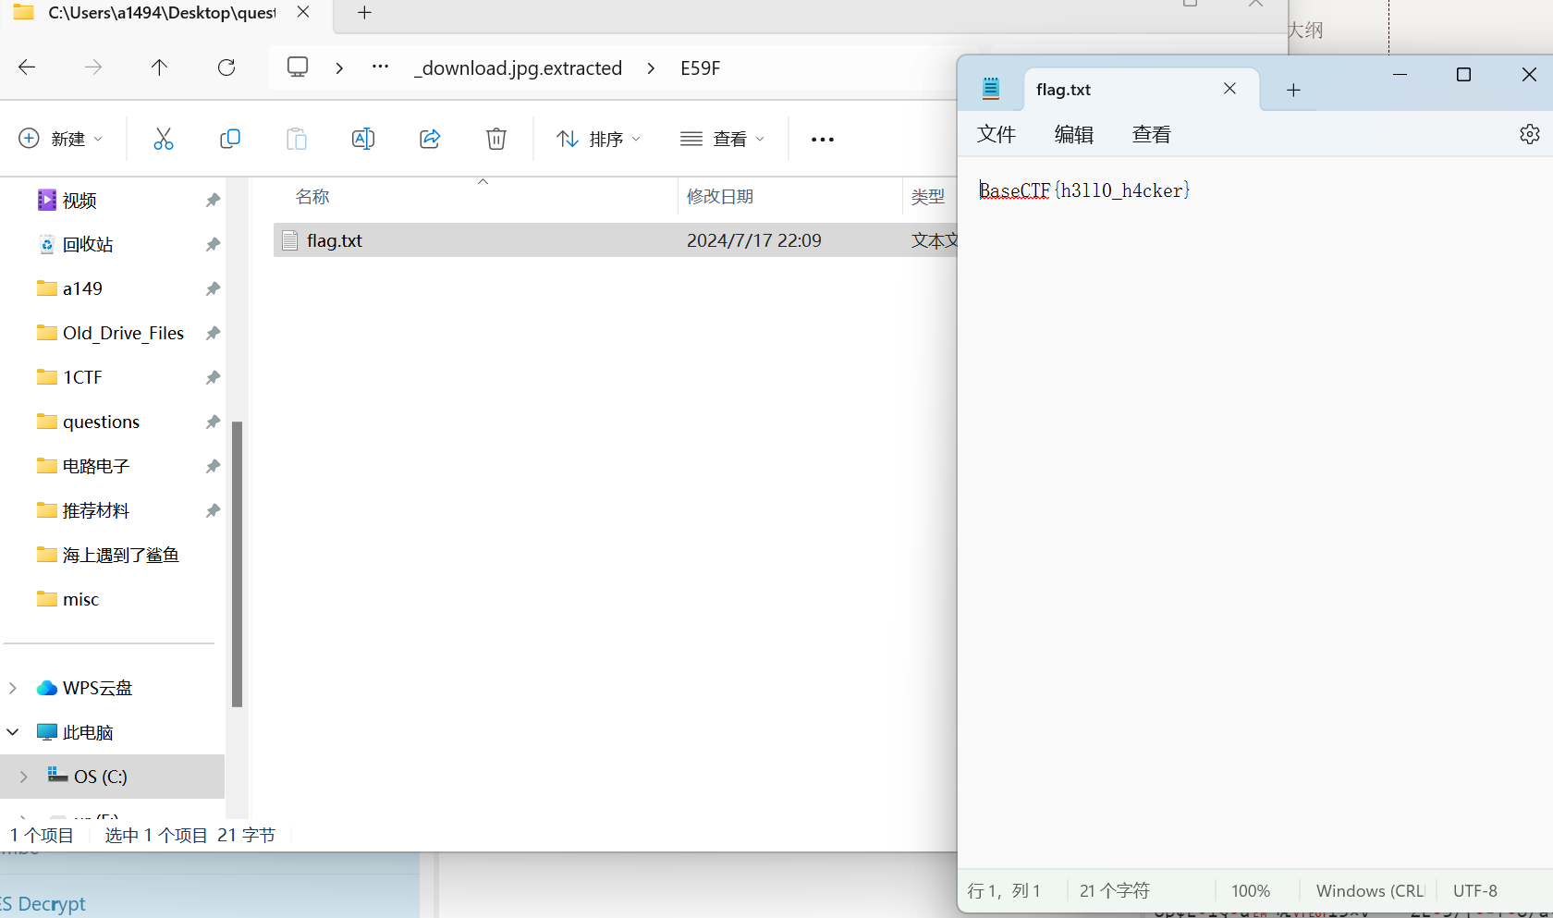The height and width of the screenshot is (918, 1553).
Task: Open the 1CTF folder shortcut
Action: click(82, 378)
